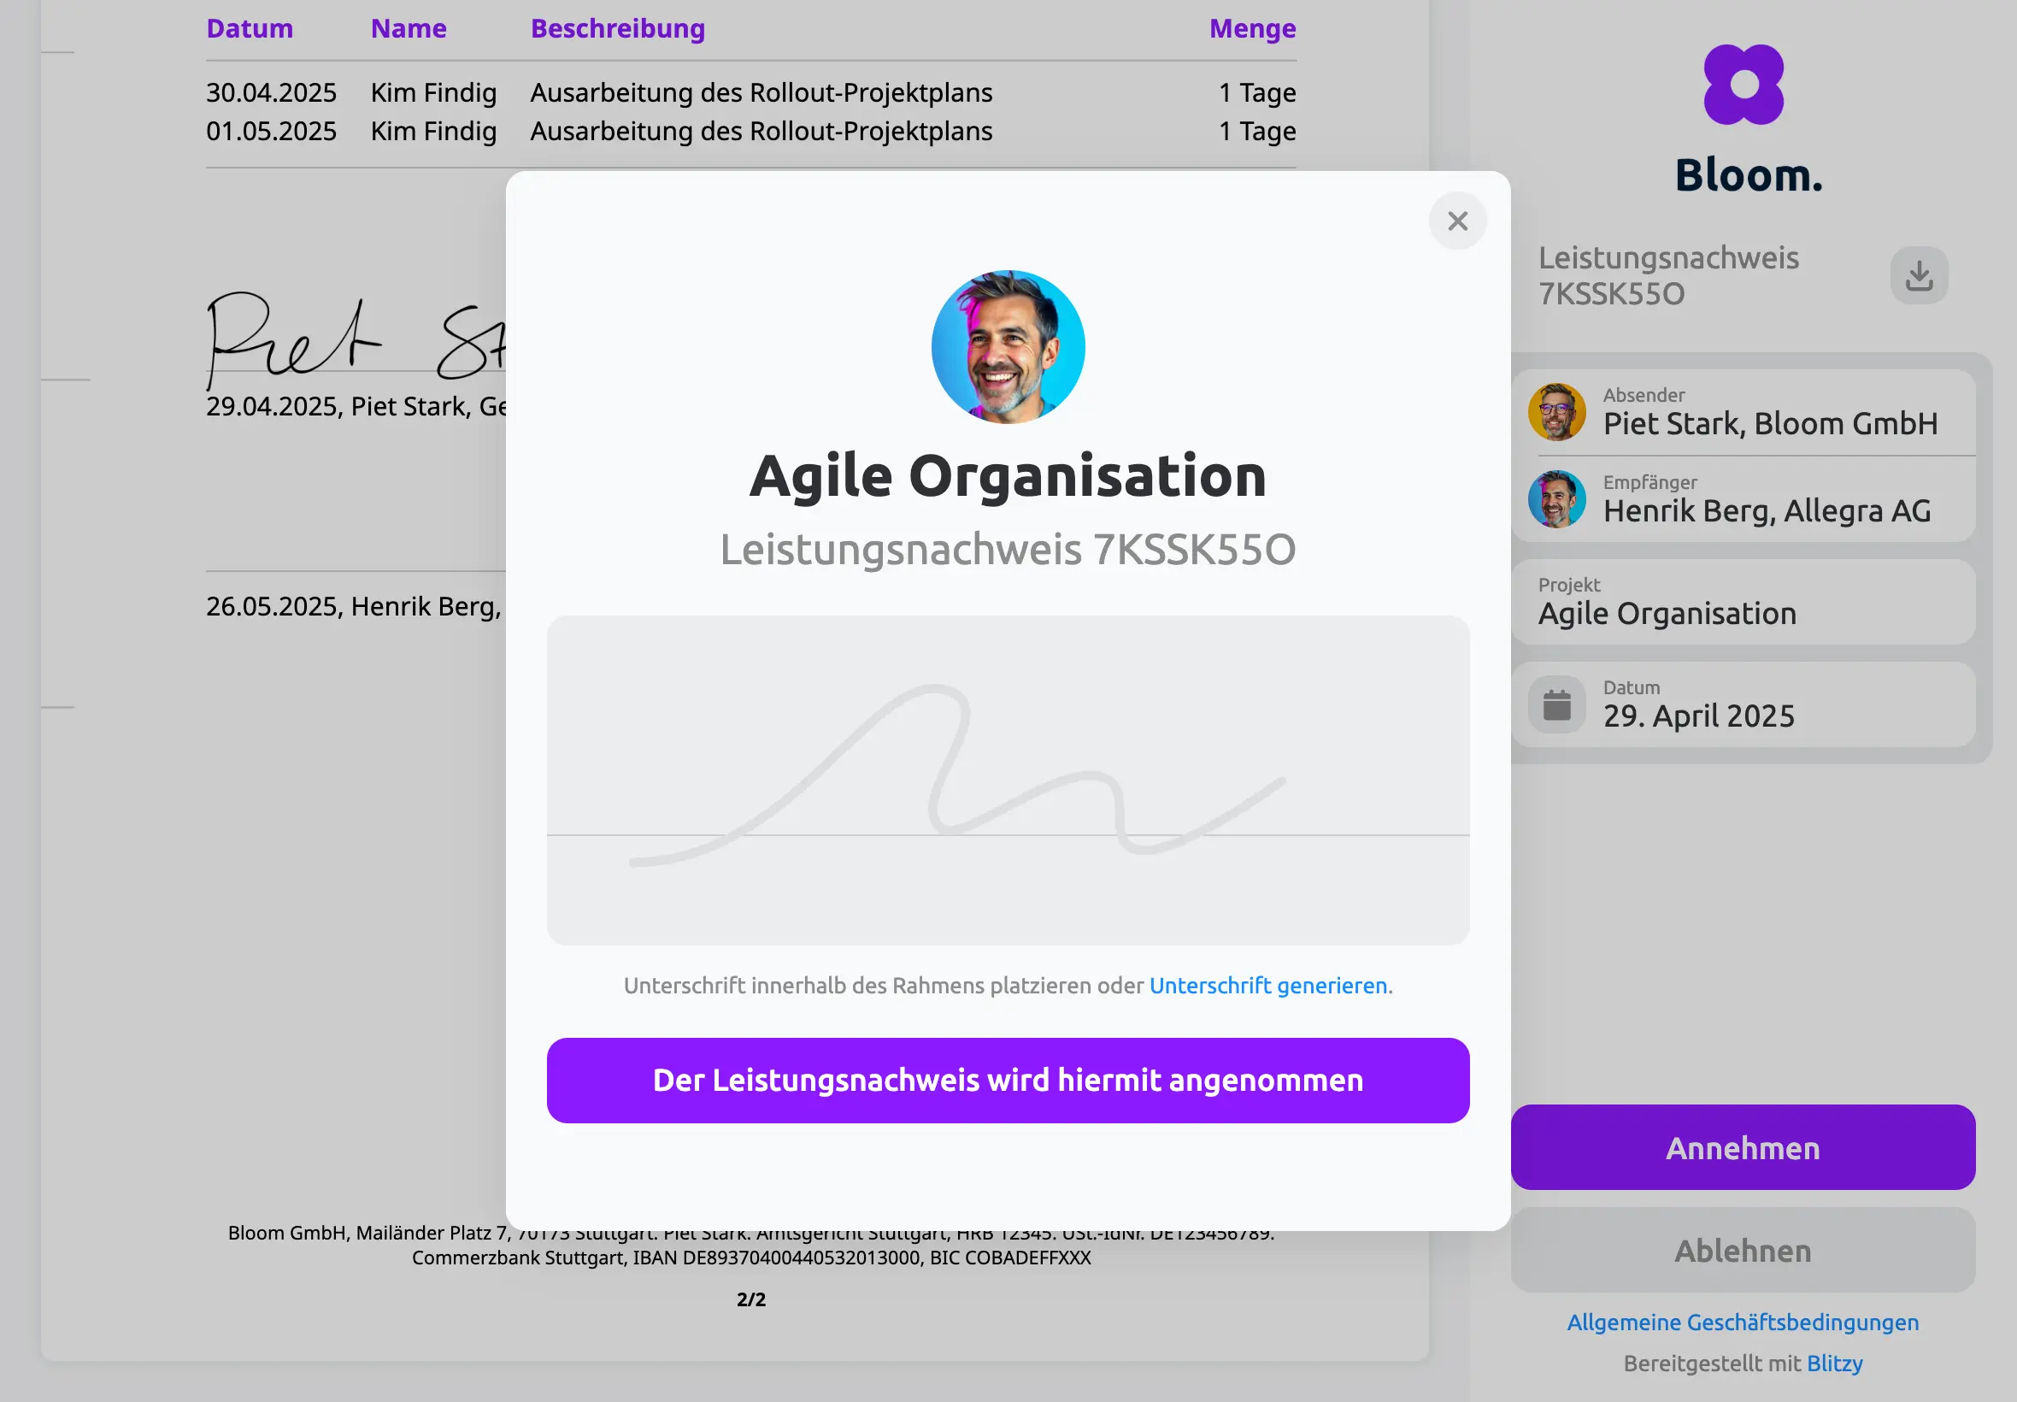Click Piet Stark's sender avatar
This screenshot has width=2017, height=1402.
point(1556,412)
